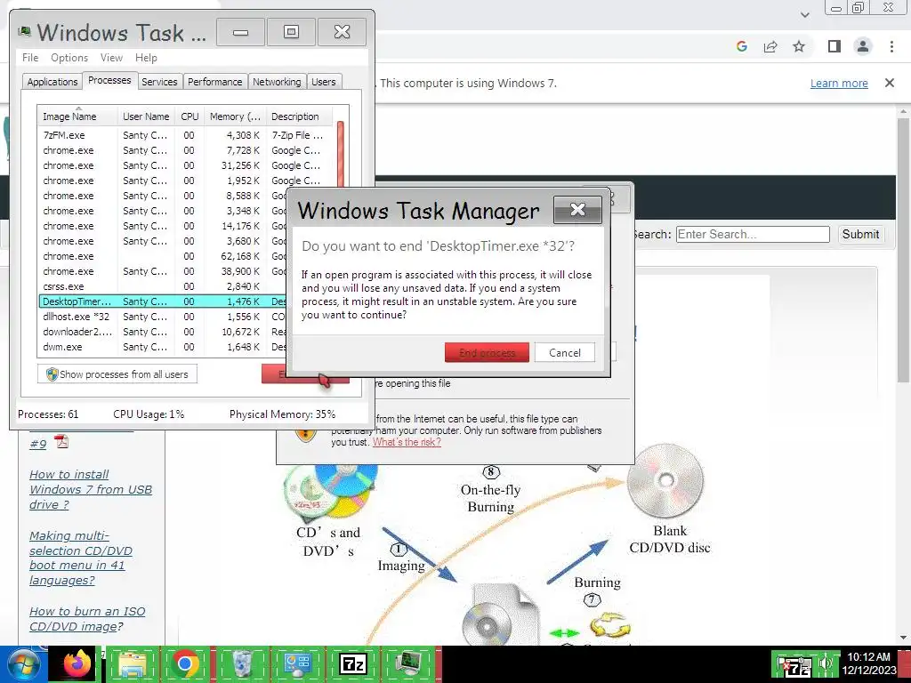Open the Windows Start orb

pyautogui.click(x=22, y=663)
